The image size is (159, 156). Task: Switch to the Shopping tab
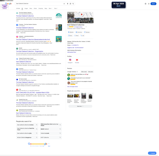[41, 8]
